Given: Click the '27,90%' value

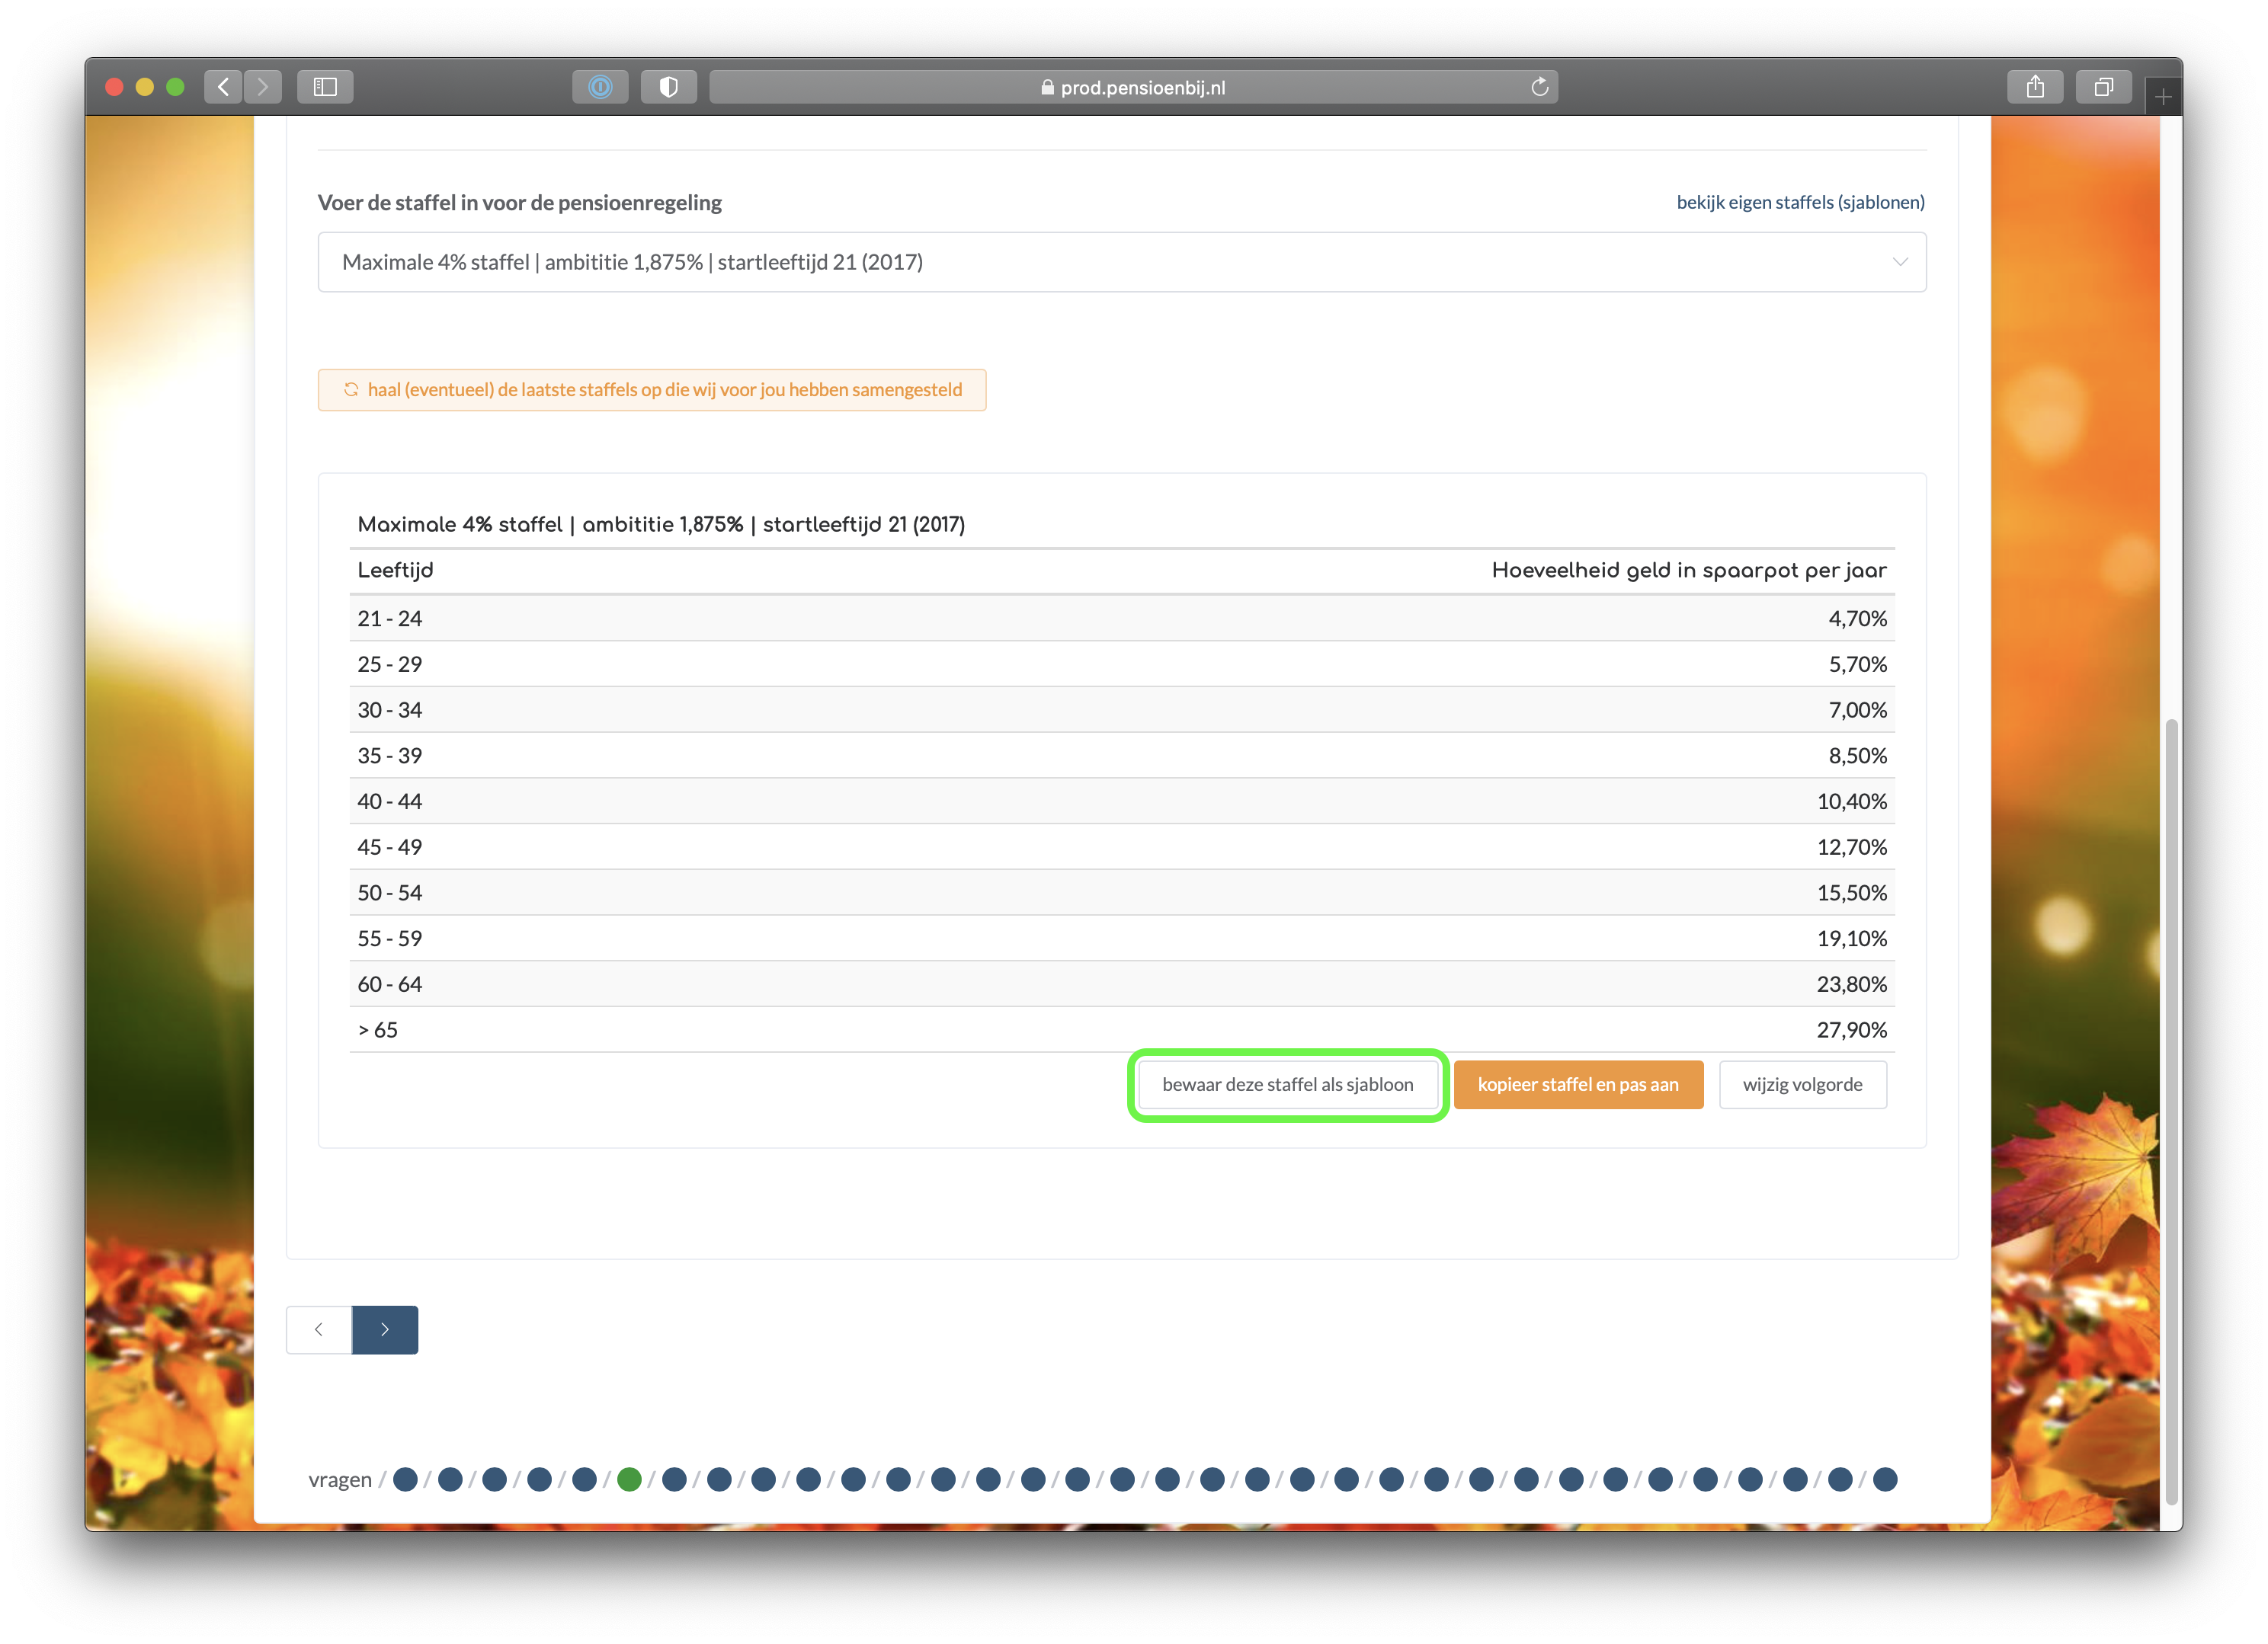Looking at the screenshot, I should 1851,1031.
